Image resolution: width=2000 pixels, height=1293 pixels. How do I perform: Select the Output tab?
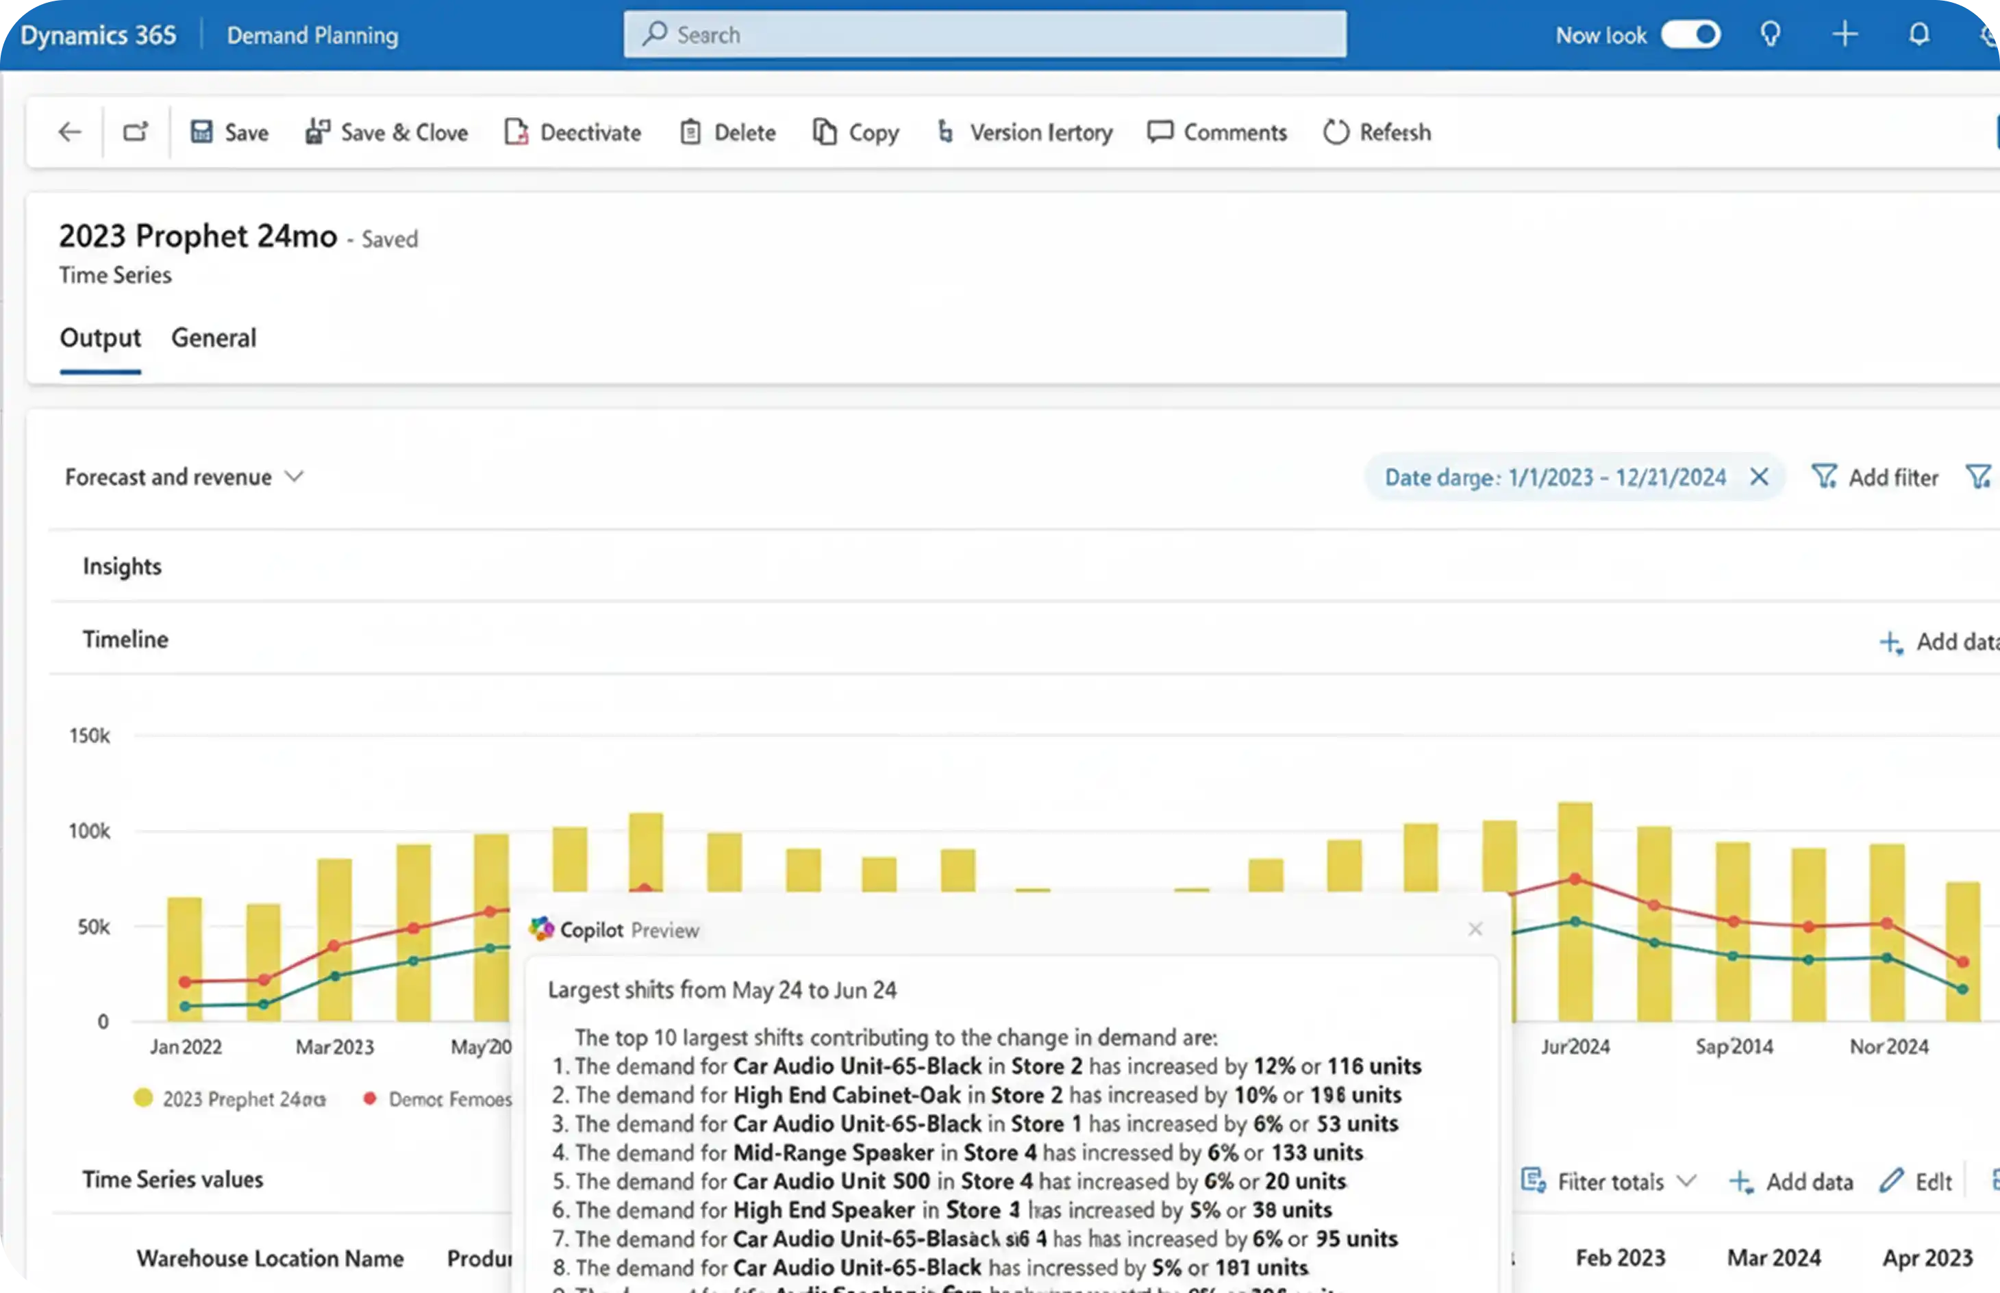pos(100,338)
